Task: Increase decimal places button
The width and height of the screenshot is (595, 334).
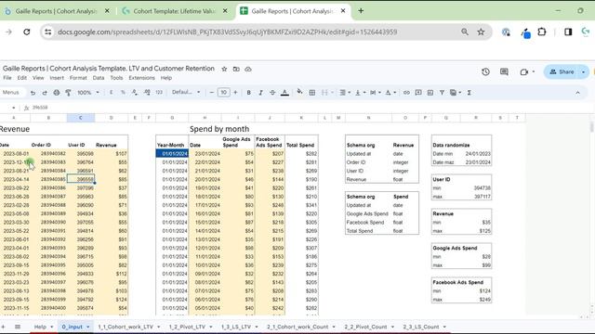Action: [147, 93]
